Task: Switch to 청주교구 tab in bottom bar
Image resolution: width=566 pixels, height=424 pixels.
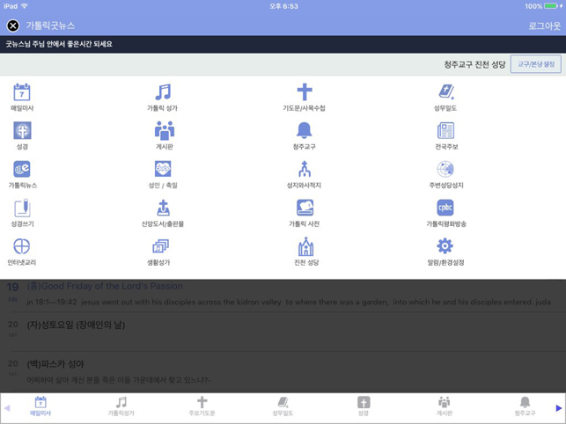Action: point(525,406)
